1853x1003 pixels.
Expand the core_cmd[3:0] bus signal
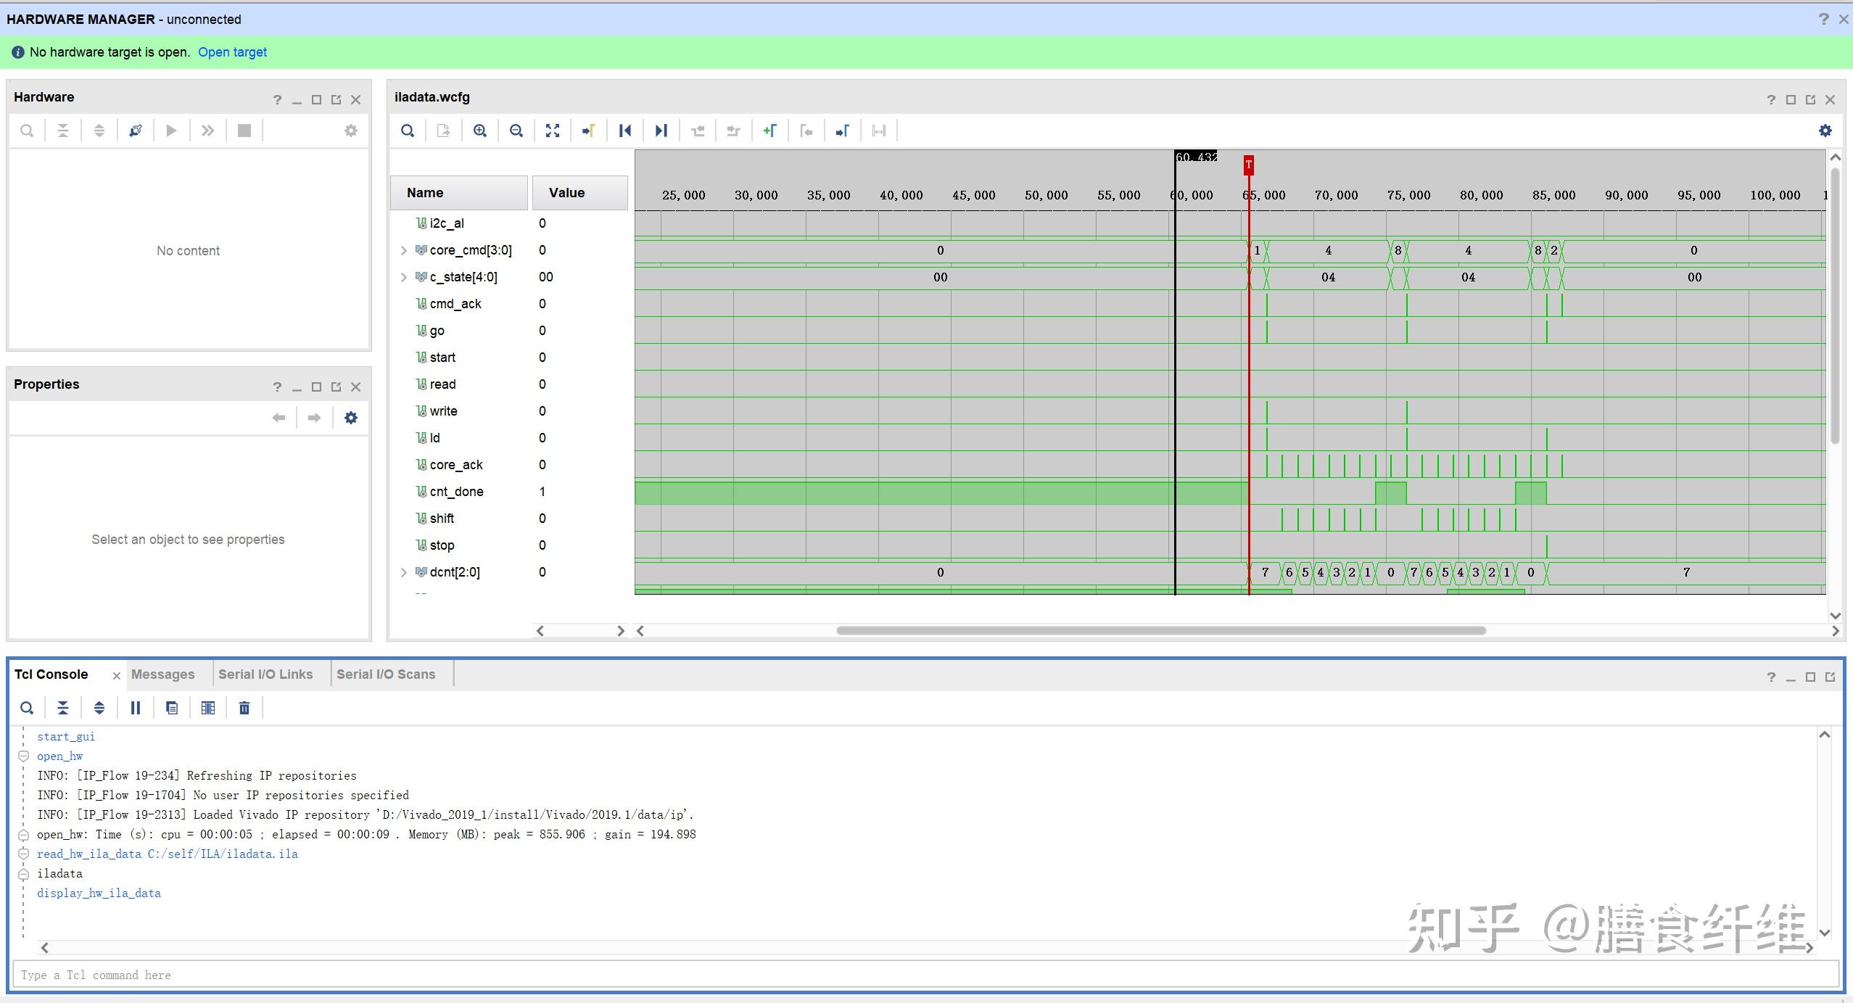pyautogui.click(x=404, y=250)
